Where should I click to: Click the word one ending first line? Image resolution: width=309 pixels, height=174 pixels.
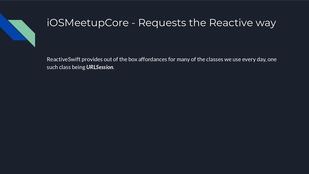click(272, 60)
